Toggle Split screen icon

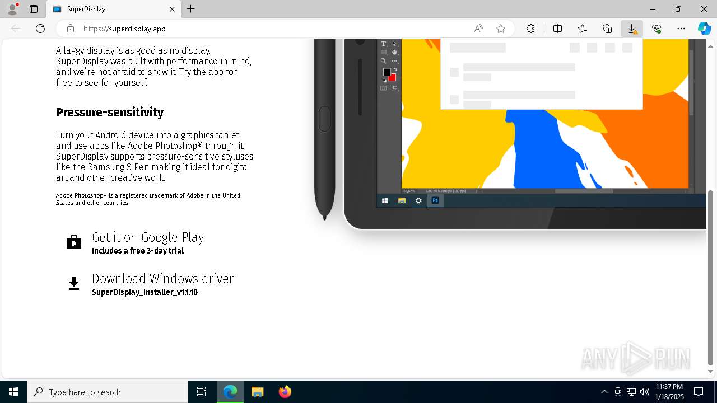pyautogui.click(x=557, y=29)
